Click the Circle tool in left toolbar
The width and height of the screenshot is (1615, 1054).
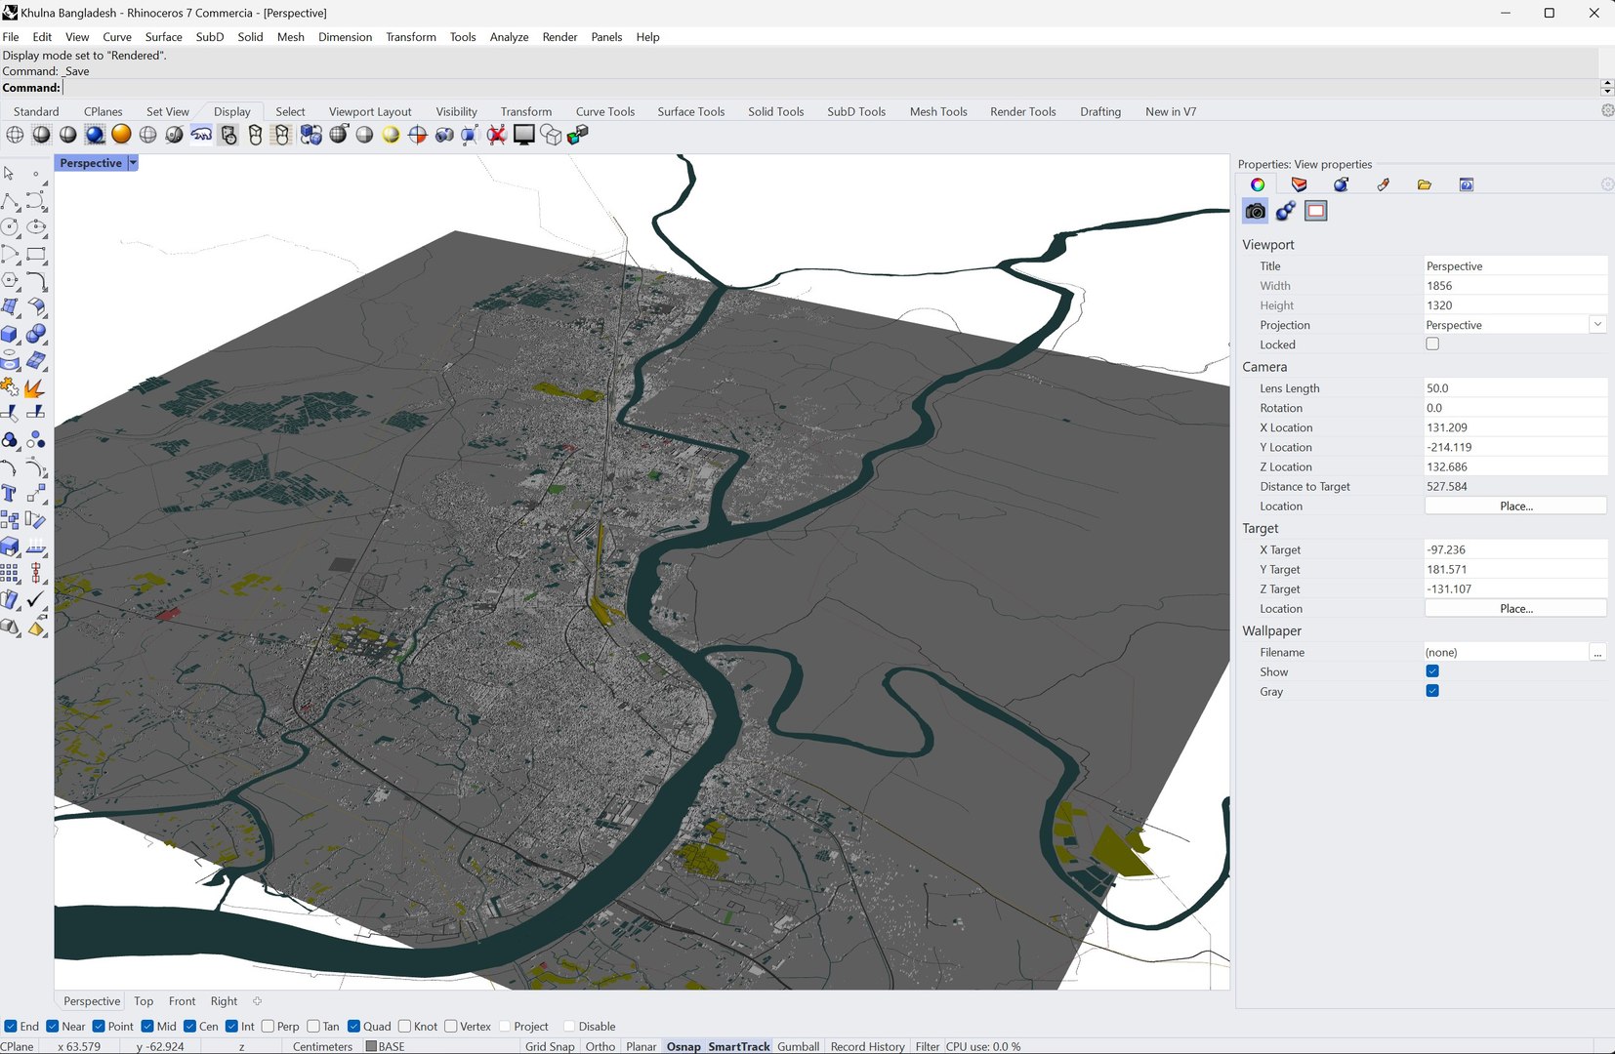click(10, 227)
